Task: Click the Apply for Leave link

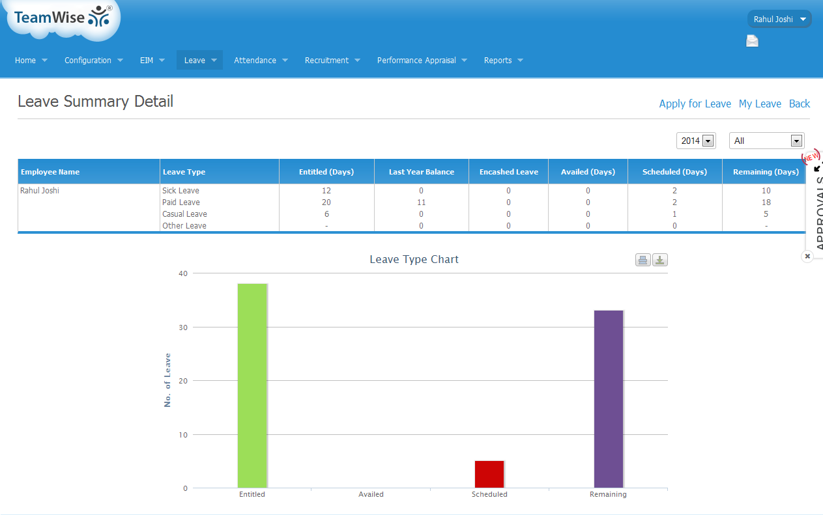Action: click(695, 104)
